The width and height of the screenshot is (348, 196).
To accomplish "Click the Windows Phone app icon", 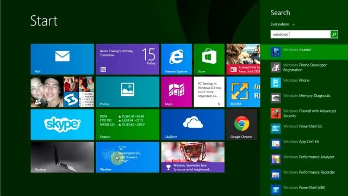I will pos(276,82).
